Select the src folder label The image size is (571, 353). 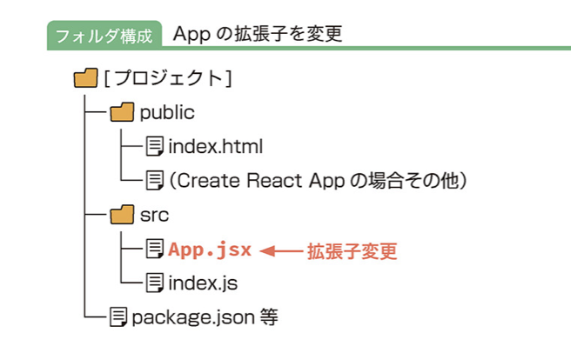(154, 215)
